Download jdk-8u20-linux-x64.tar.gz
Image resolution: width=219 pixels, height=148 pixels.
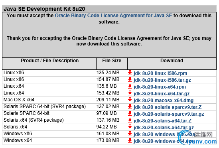point(162,94)
